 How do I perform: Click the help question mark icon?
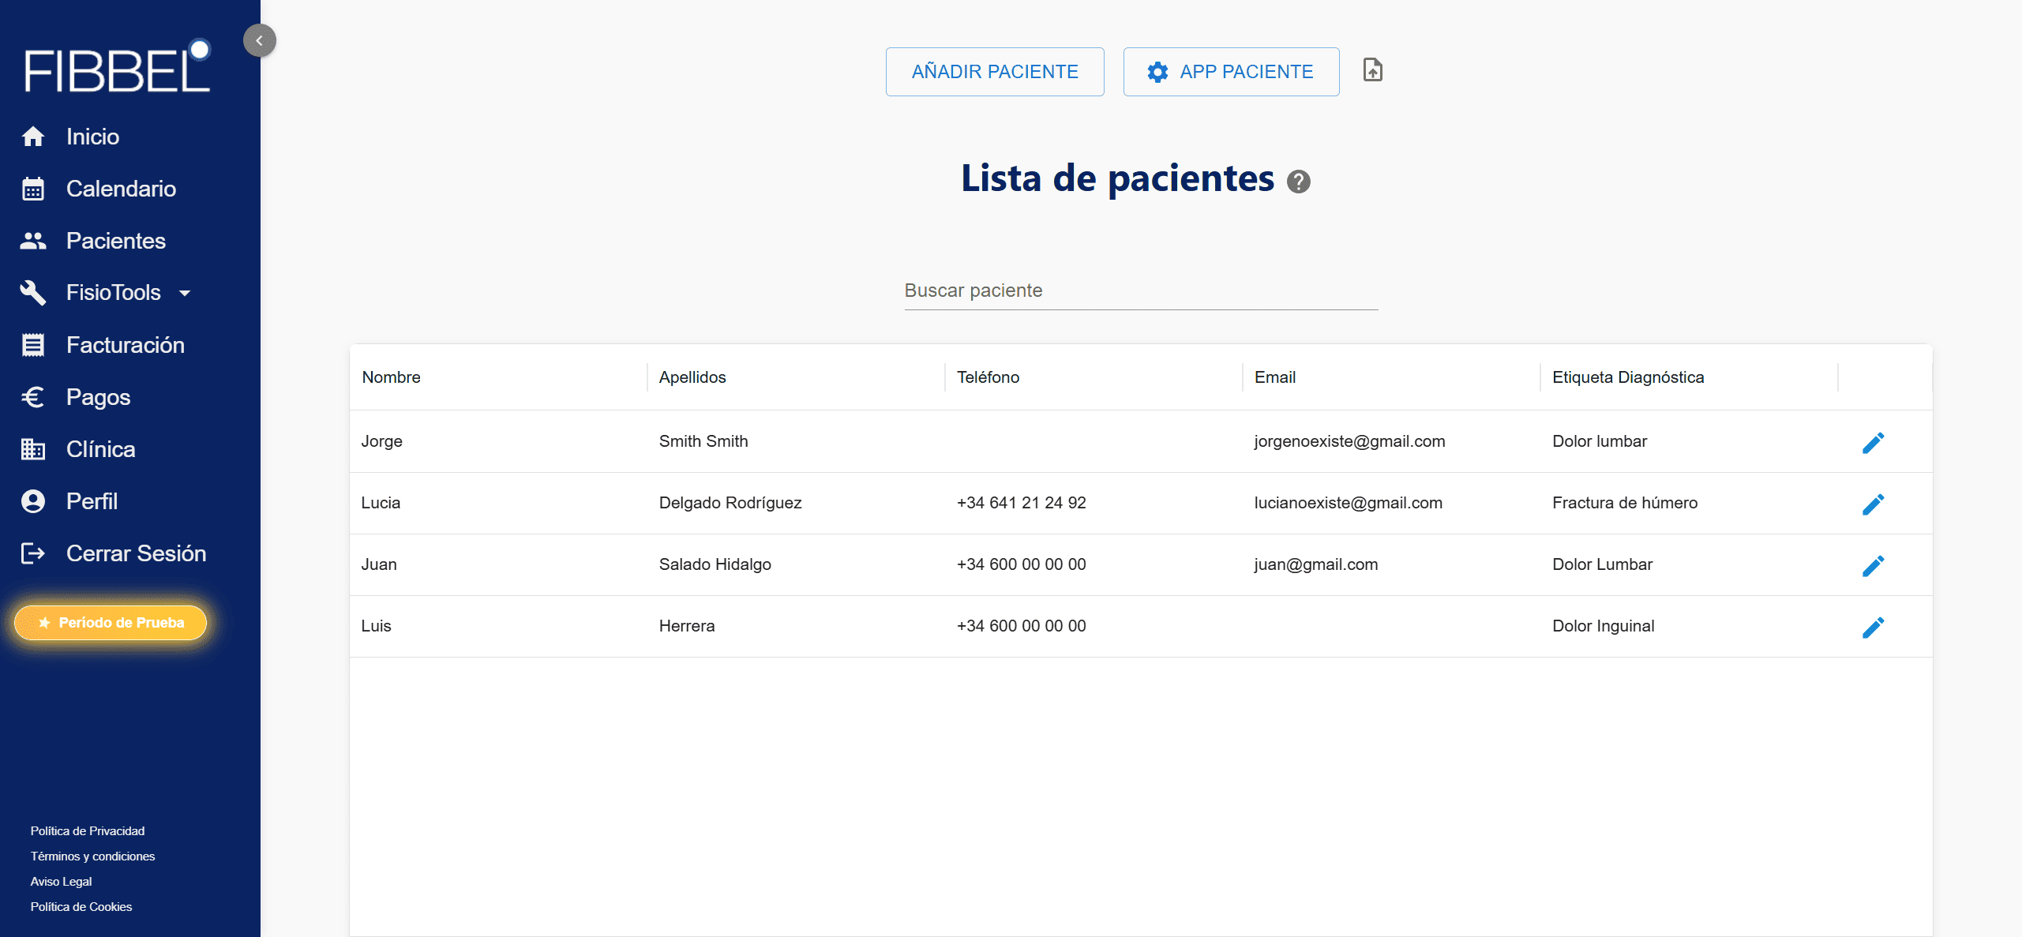pyautogui.click(x=1299, y=182)
